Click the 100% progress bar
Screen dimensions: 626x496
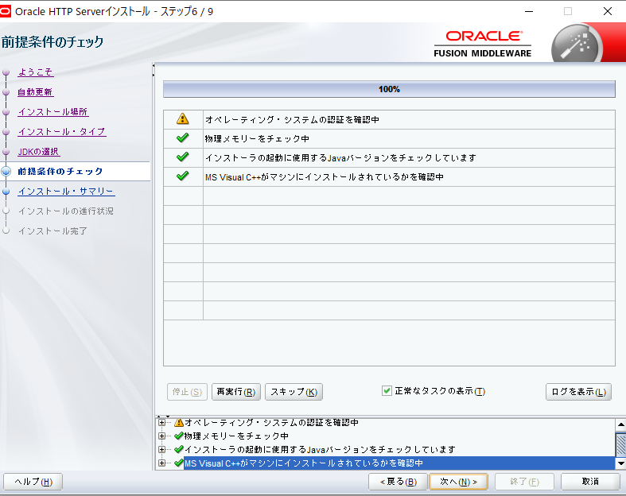[389, 89]
